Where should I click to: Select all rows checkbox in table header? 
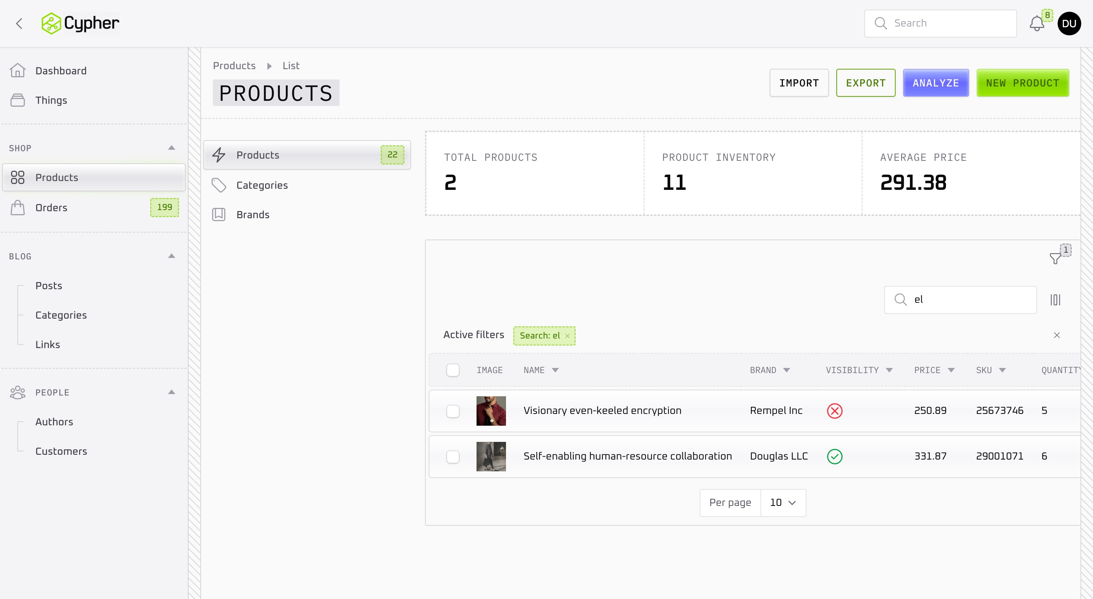453,370
